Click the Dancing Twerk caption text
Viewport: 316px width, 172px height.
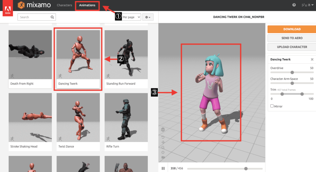(x=68, y=84)
